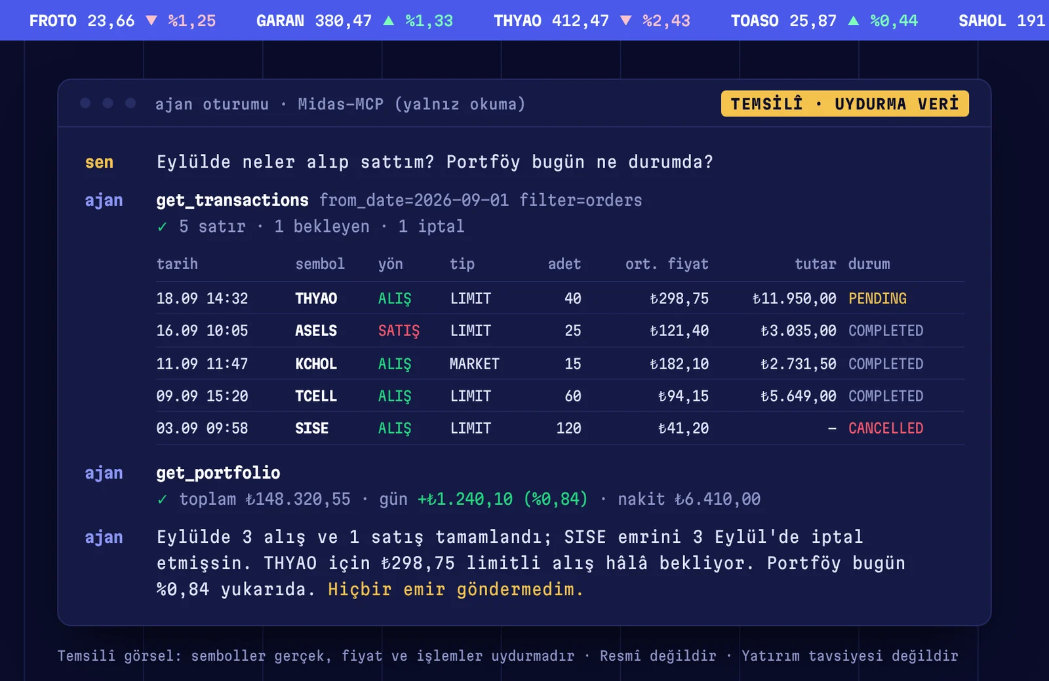Click the price ₺94,15 in the TCELL row
Screen dimensions: 1049x681
683,396
